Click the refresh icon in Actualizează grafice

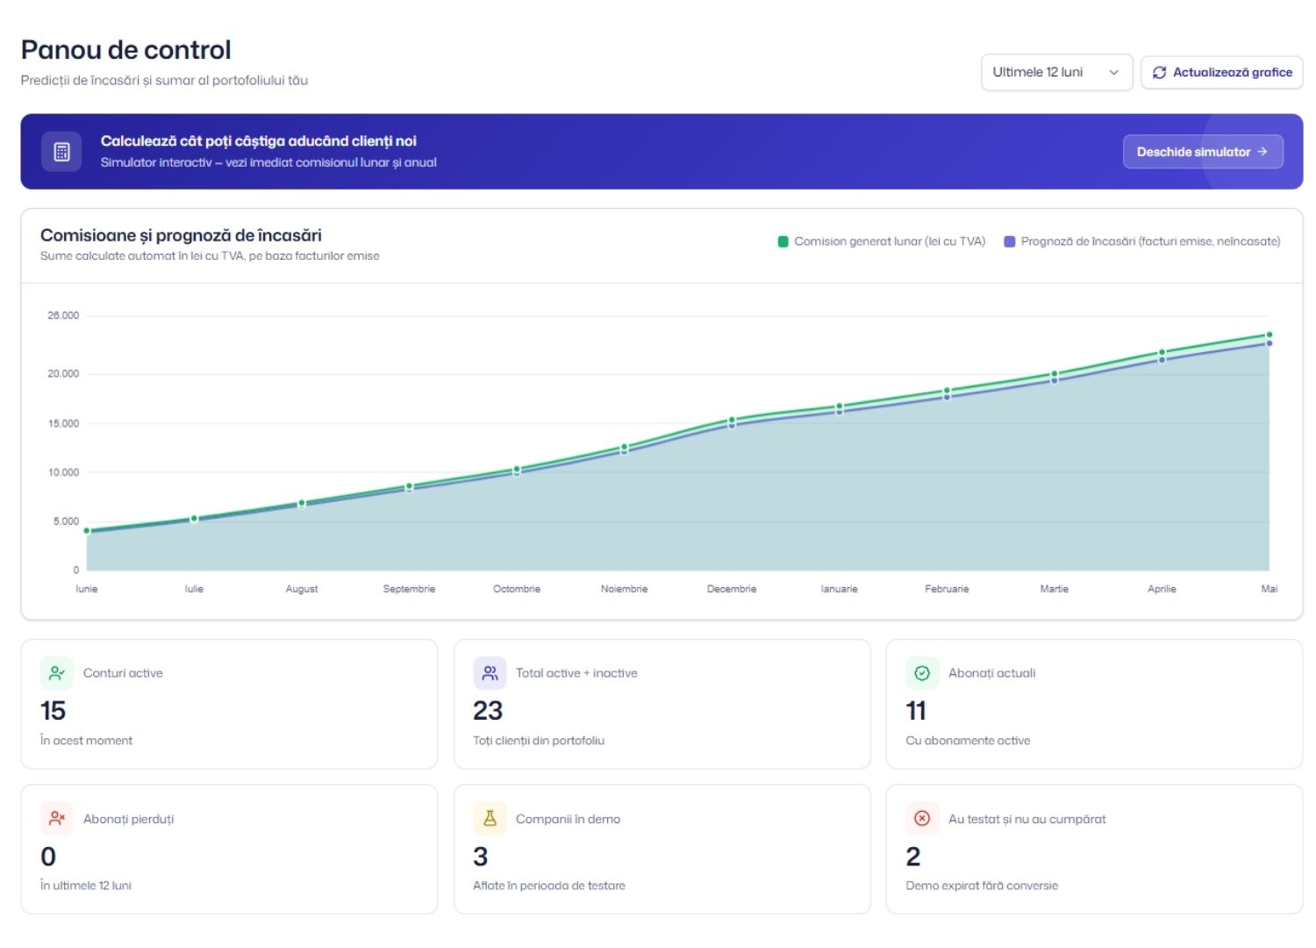tap(1159, 73)
